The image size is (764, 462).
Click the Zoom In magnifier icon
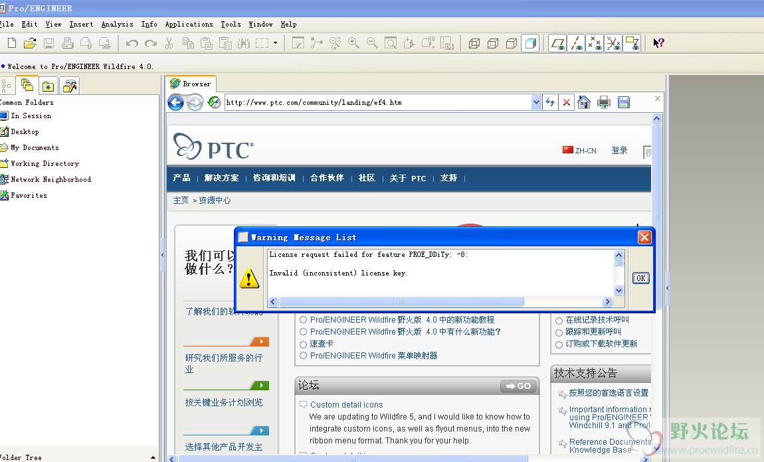[353, 43]
